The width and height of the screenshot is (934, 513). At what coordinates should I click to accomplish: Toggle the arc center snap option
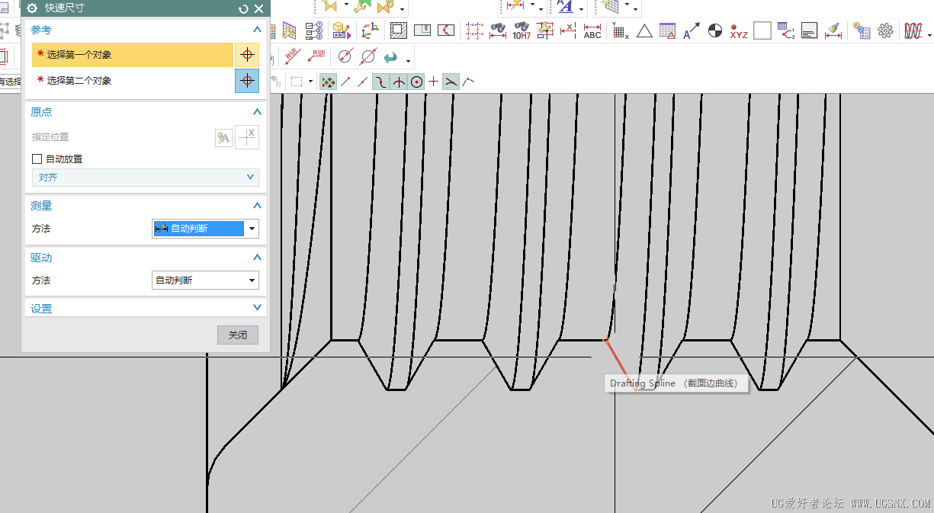click(x=416, y=82)
